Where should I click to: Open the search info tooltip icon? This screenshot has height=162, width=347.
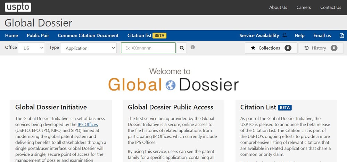193,47
